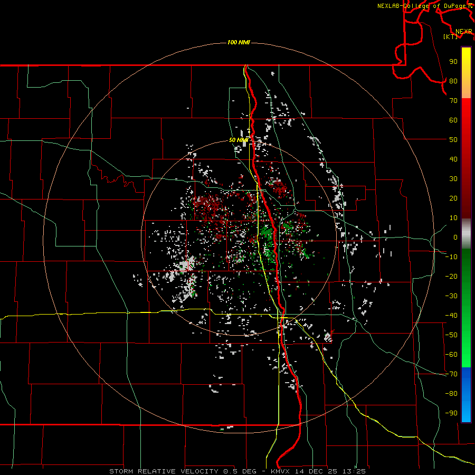Click the positive 20 scale value
Image resolution: width=475 pixels, height=475 pixels.
[453, 198]
